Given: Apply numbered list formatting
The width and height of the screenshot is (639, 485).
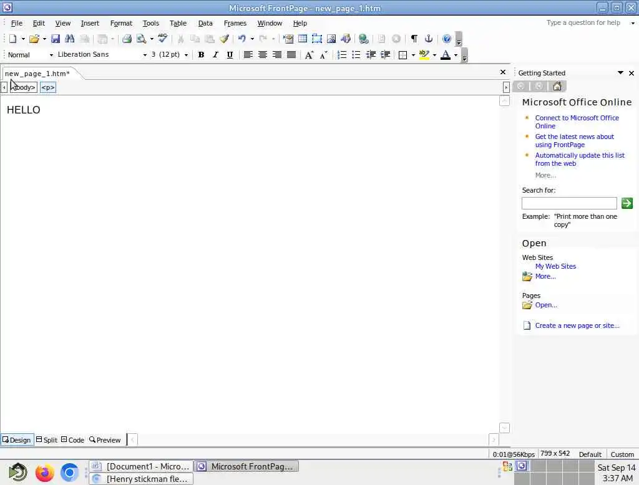Looking at the screenshot, I should [x=341, y=55].
